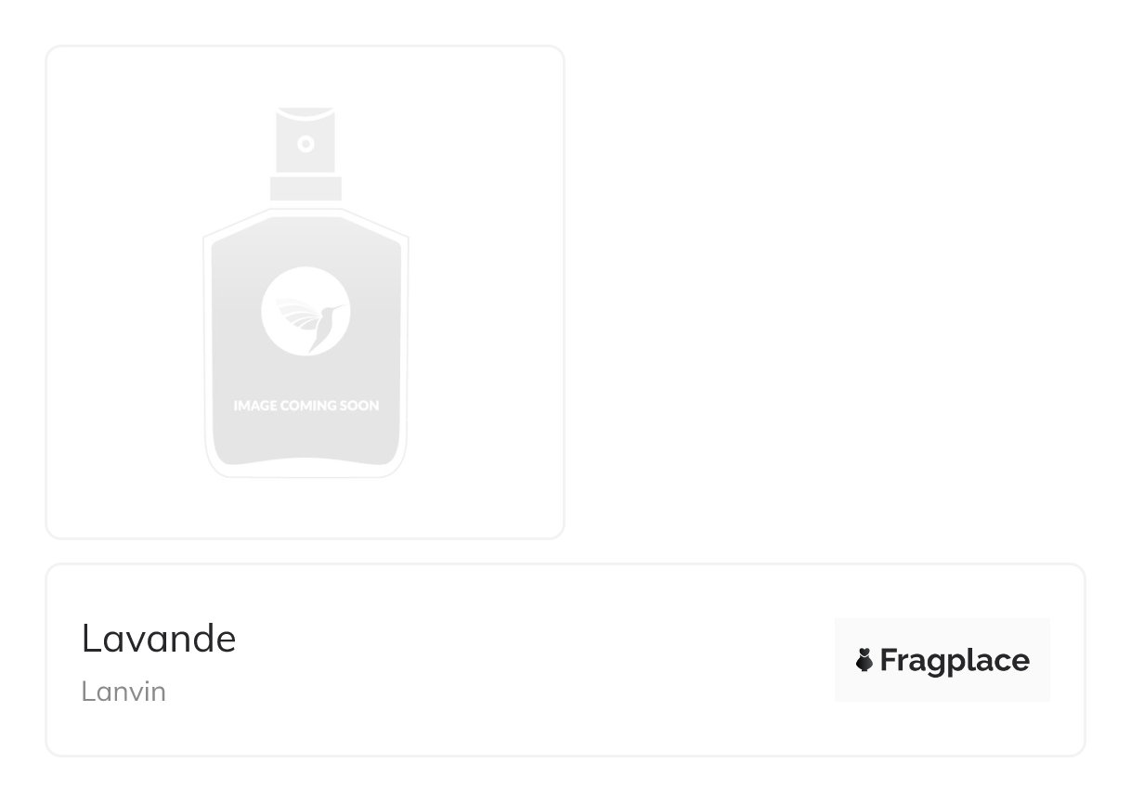Select the perfume bottle placeholder image
This screenshot has width=1131, height=802.
[x=305, y=292]
